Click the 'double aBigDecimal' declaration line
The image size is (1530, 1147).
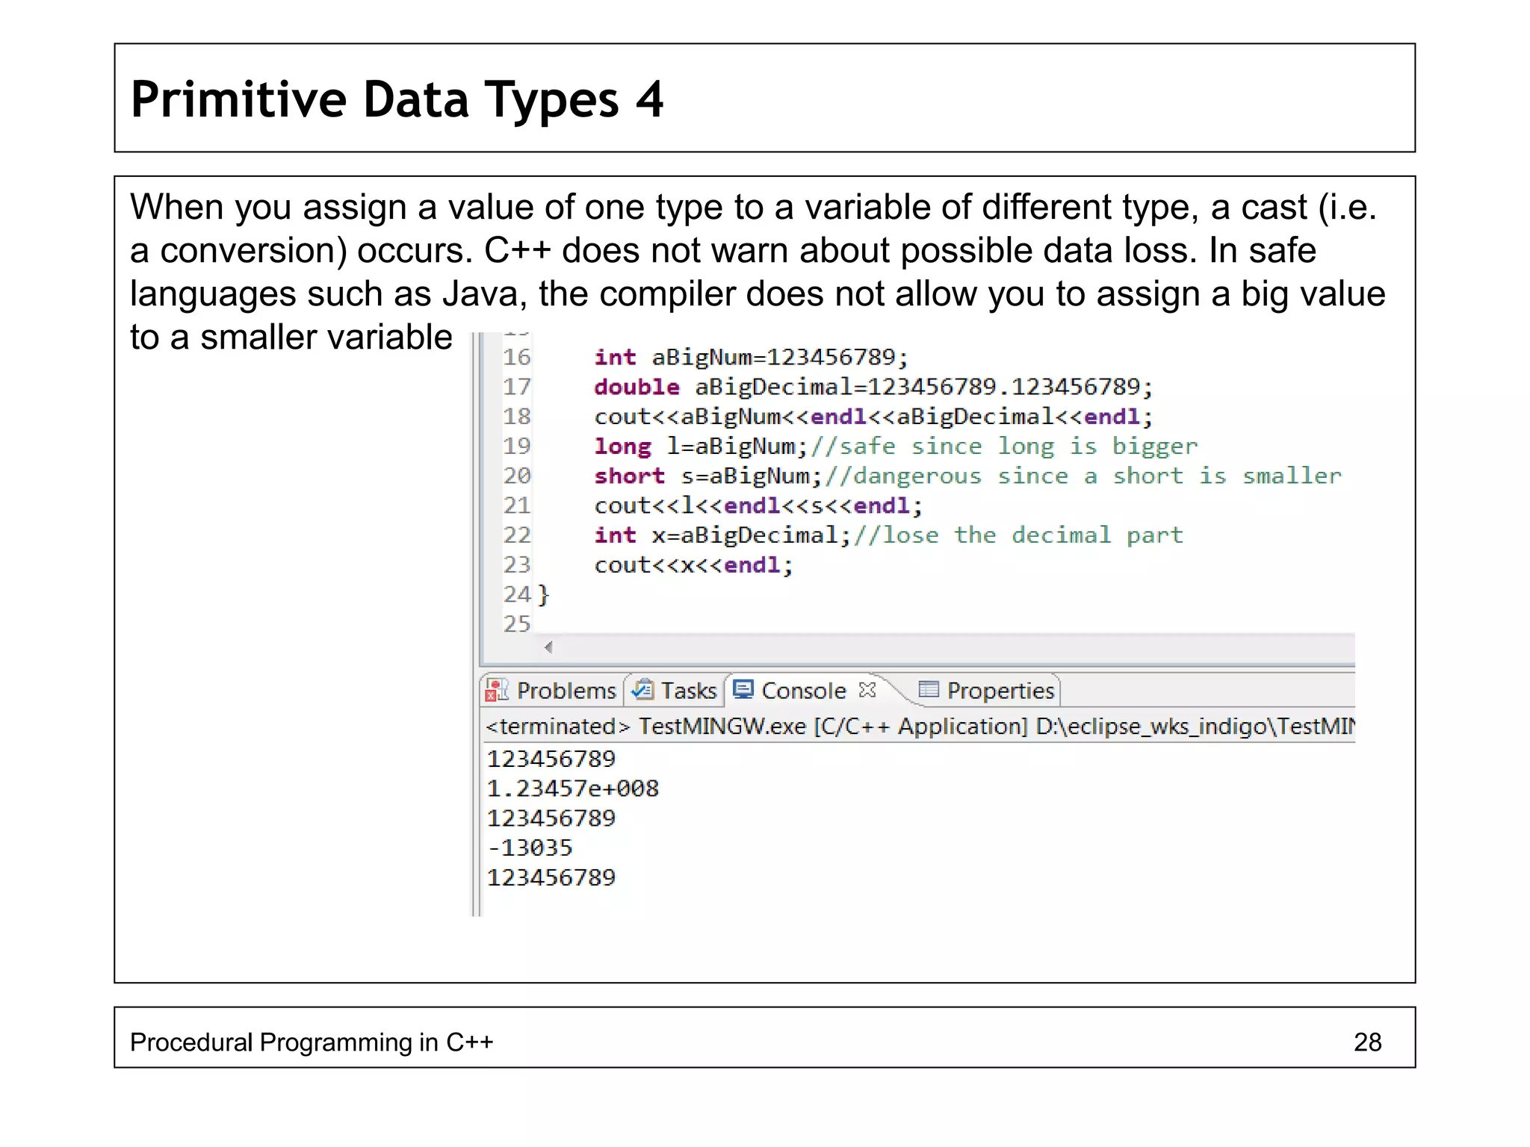(x=874, y=387)
